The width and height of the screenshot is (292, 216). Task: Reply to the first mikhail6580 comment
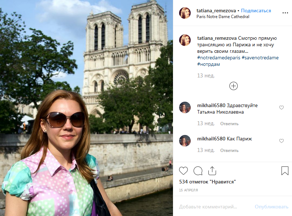pos(229,124)
